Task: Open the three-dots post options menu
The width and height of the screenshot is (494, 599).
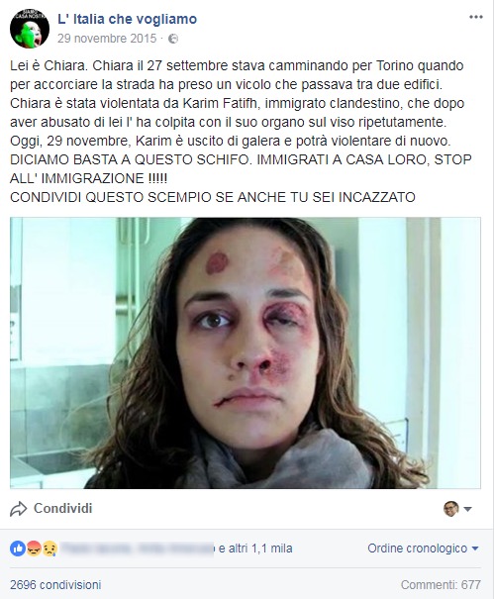Action: point(475,17)
